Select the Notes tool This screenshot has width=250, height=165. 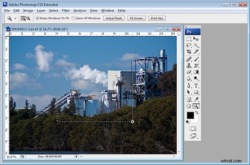189,100
